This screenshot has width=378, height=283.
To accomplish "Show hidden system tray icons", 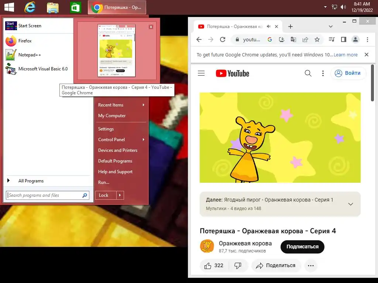I will click(325, 7).
